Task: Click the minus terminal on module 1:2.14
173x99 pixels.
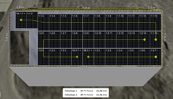Action: [144, 40]
